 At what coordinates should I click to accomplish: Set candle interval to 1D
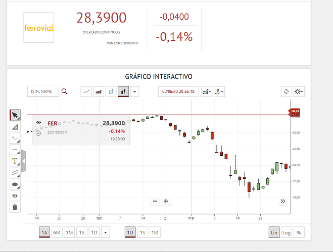pyautogui.click(x=130, y=232)
